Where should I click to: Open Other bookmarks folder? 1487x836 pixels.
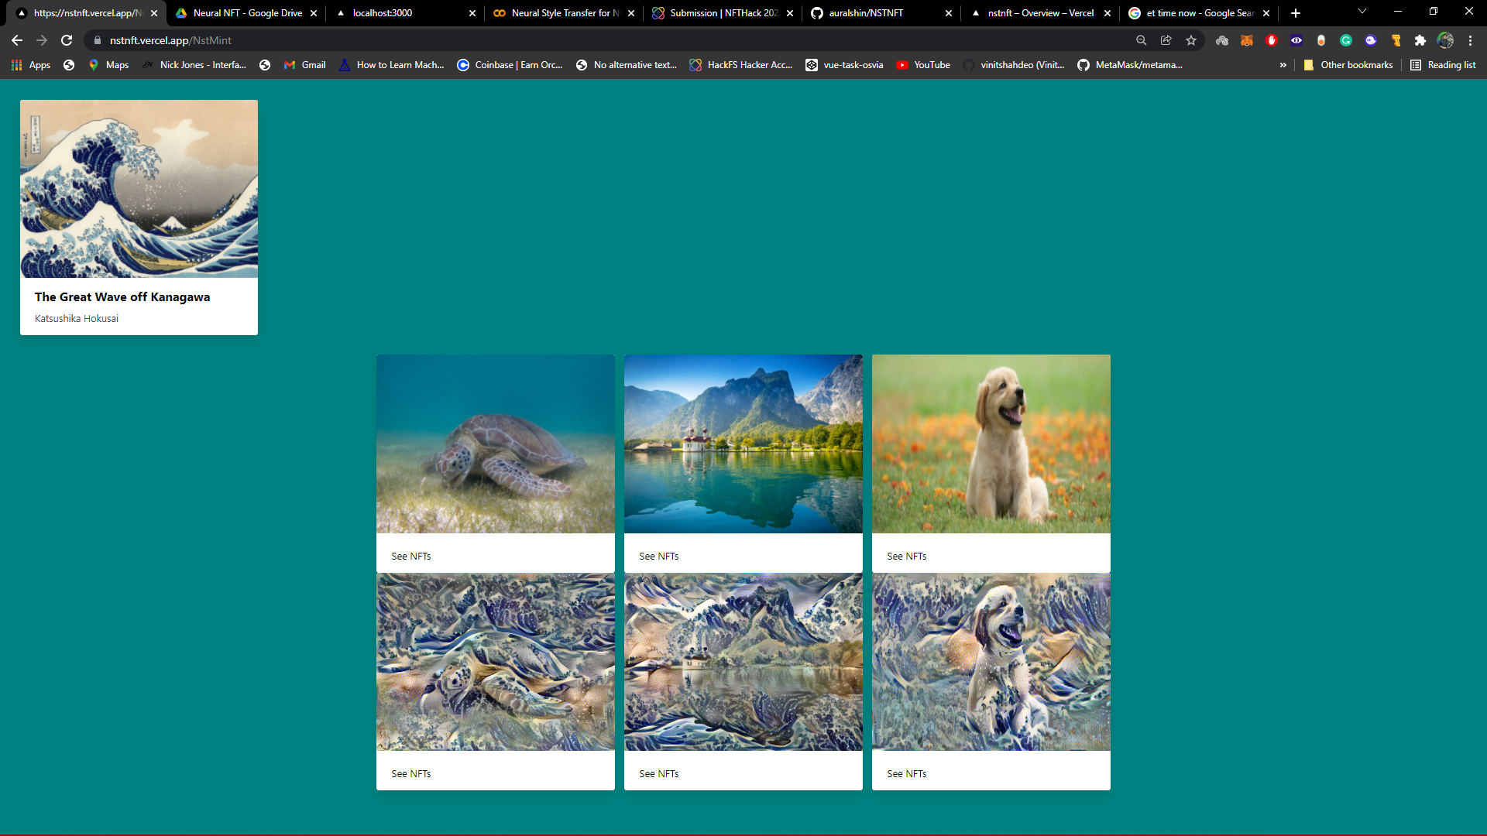[1348, 65]
